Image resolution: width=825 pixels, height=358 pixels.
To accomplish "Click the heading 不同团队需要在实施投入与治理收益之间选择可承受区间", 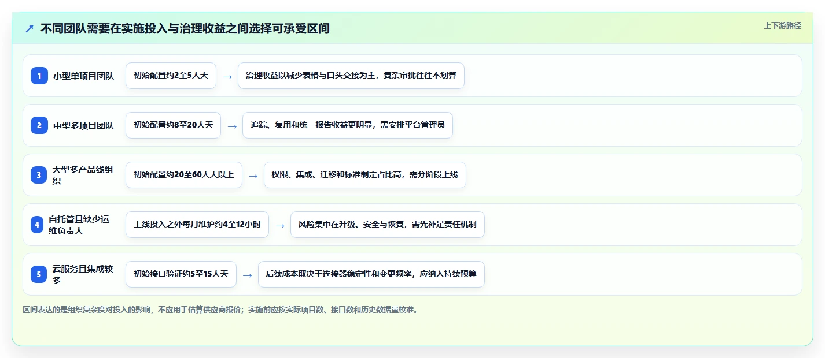I will point(185,28).
